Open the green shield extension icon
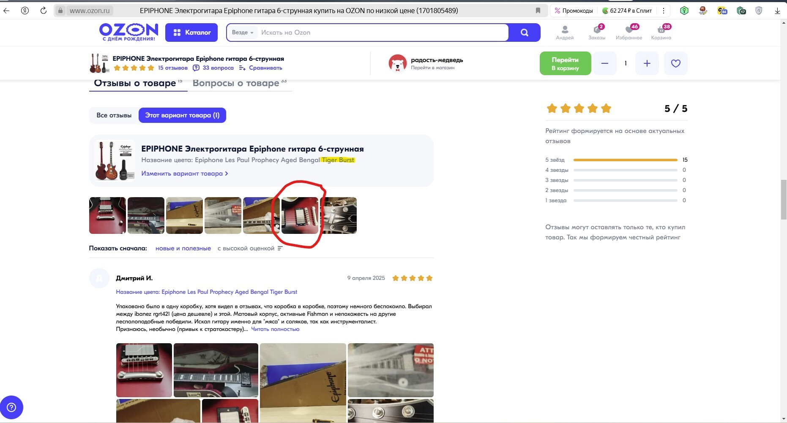The height and width of the screenshot is (423, 787). tap(684, 11)
